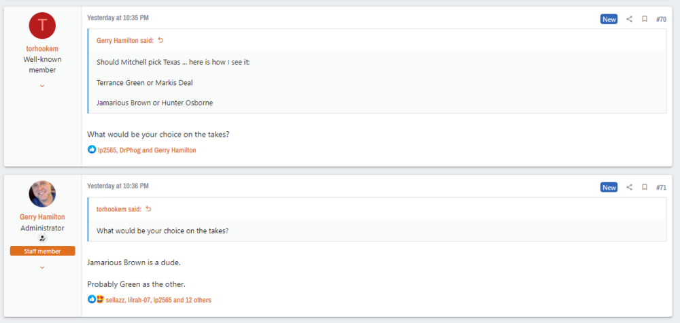680x323 pixels.
Task: Click the reaction icons on post #71
Action: pos(95,299)
